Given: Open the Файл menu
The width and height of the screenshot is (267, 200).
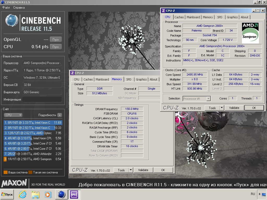Looking at the screenshot, I should click(6, 8).
